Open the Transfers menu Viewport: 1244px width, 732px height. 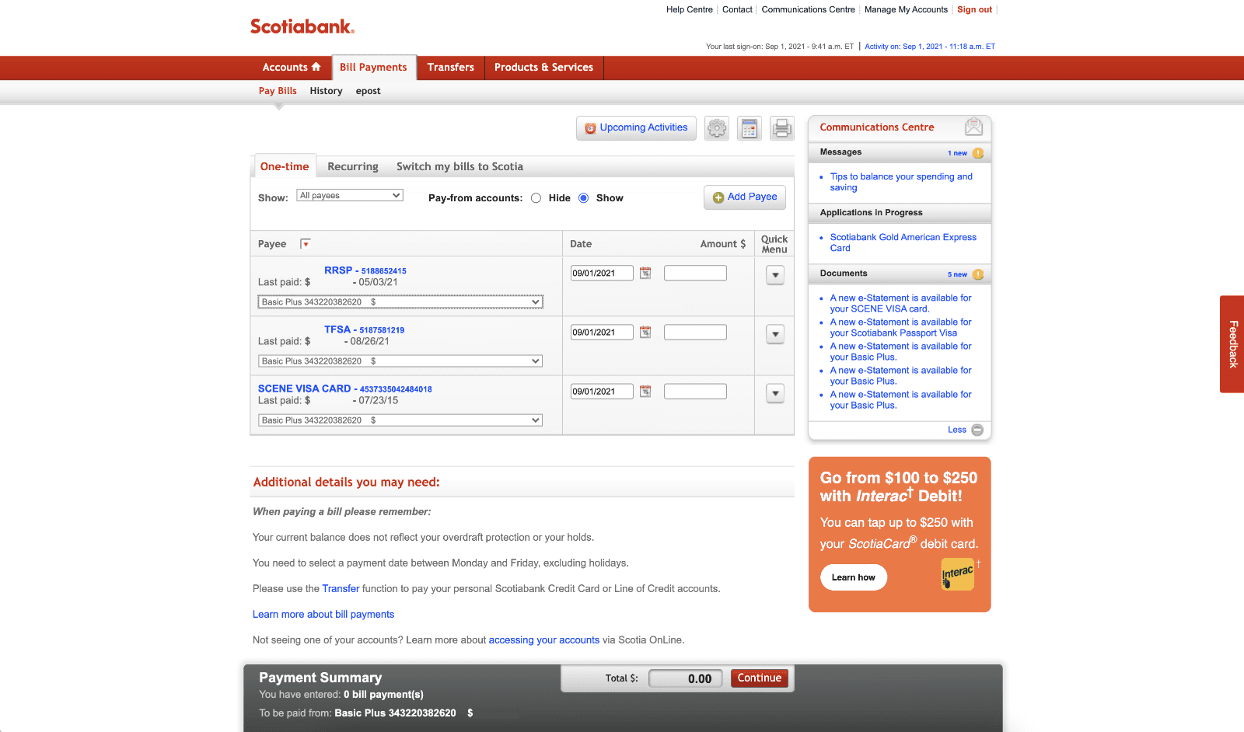click(x=451, y=68)
